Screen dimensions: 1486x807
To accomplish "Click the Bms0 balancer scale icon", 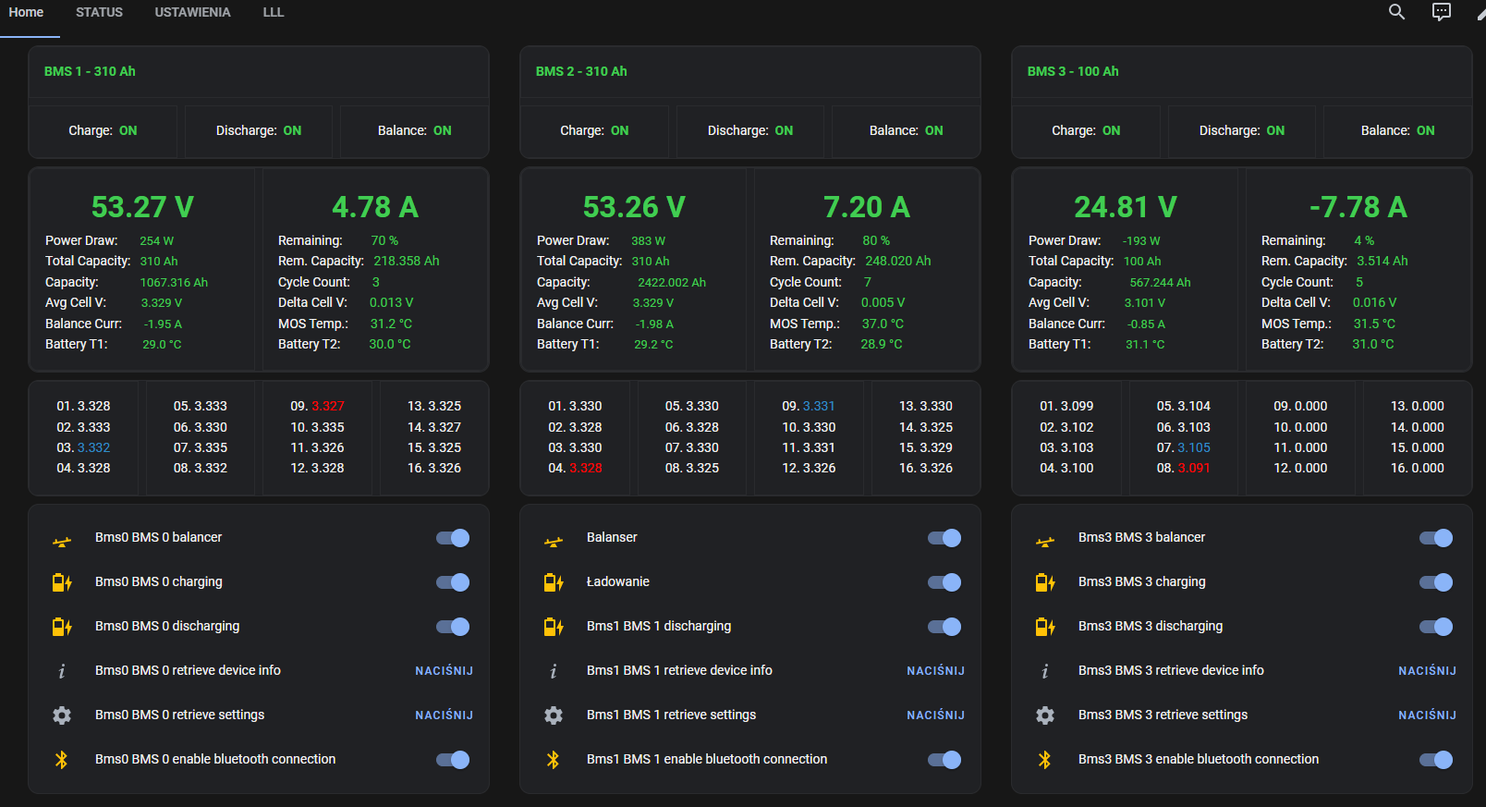I will click(x=62, y=538).
